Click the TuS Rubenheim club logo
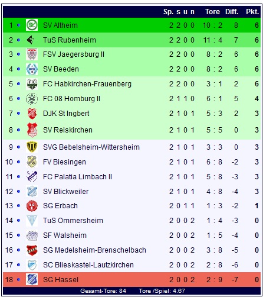 coord(32,40)
